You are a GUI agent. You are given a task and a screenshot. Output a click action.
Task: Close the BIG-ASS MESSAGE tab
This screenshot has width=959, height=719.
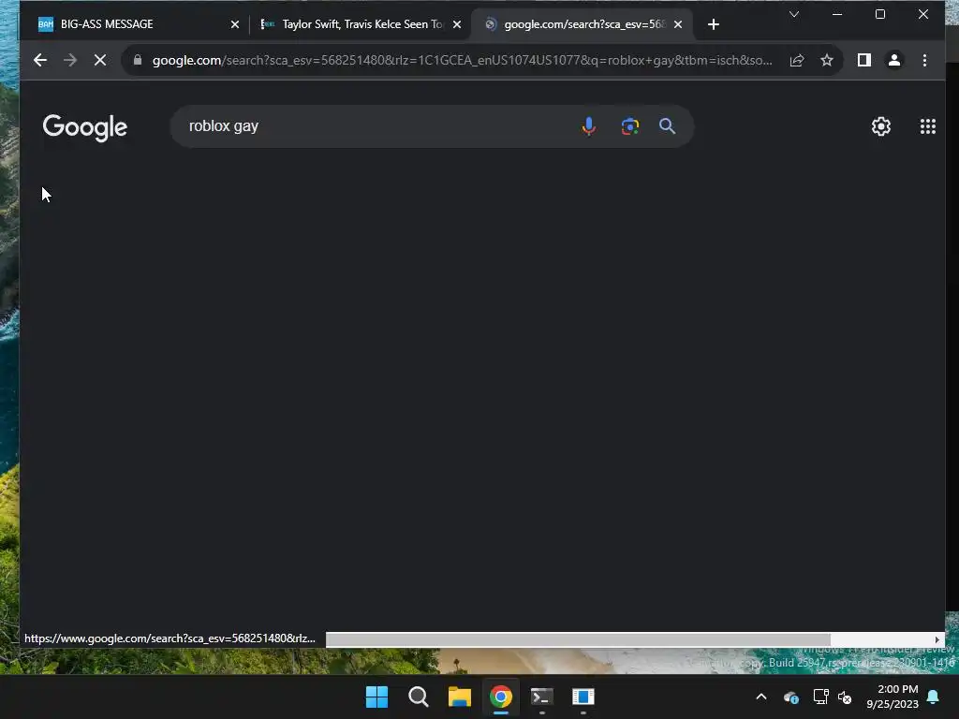235,24
